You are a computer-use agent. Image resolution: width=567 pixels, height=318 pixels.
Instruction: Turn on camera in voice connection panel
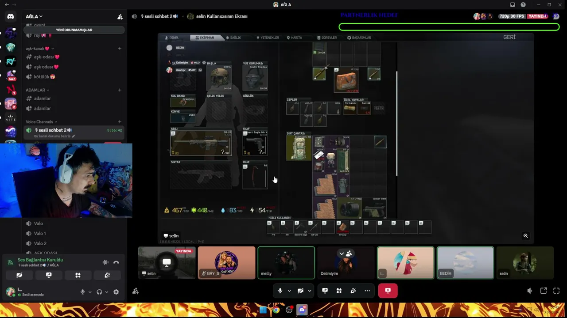(19, 275)
